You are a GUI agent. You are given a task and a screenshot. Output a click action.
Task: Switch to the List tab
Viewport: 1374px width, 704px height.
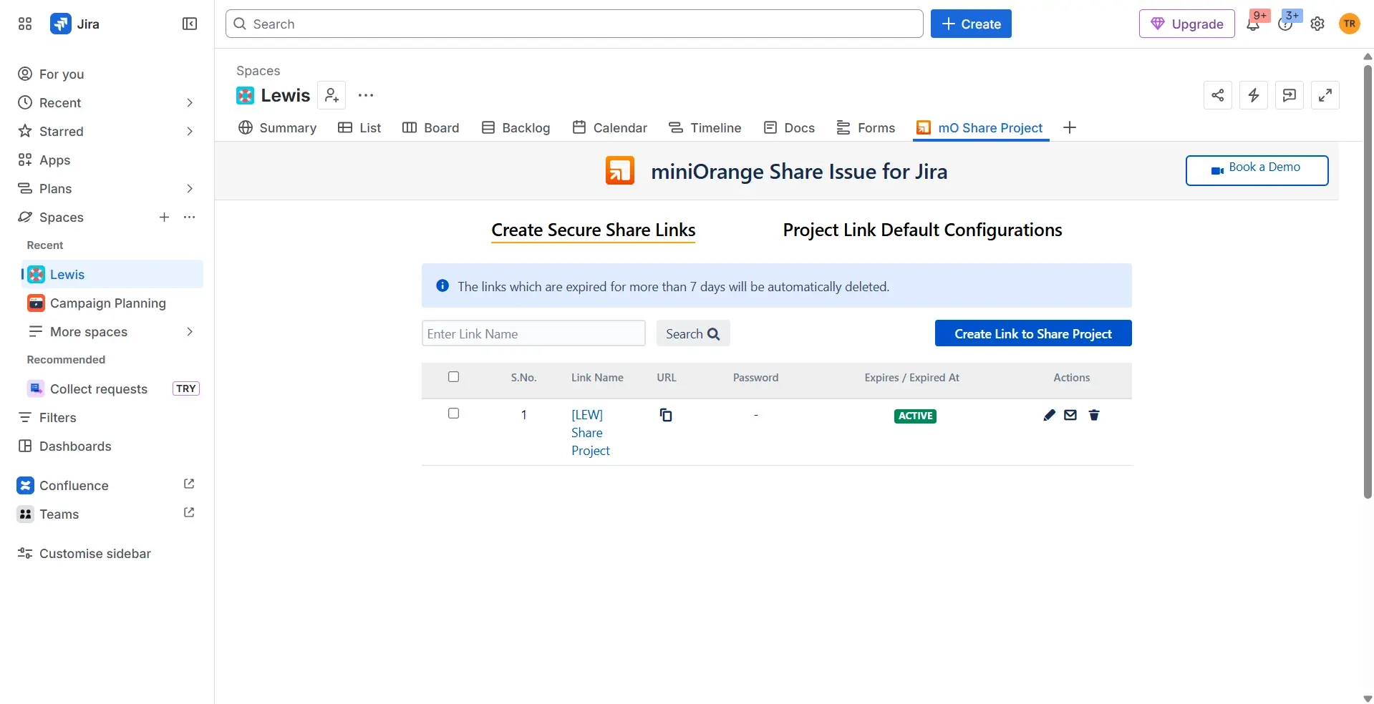pos(359,127)
